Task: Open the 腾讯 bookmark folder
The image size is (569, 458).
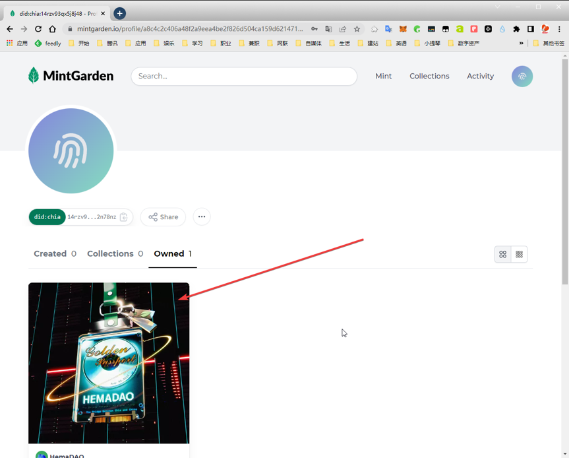Action: tap(107, 43)
